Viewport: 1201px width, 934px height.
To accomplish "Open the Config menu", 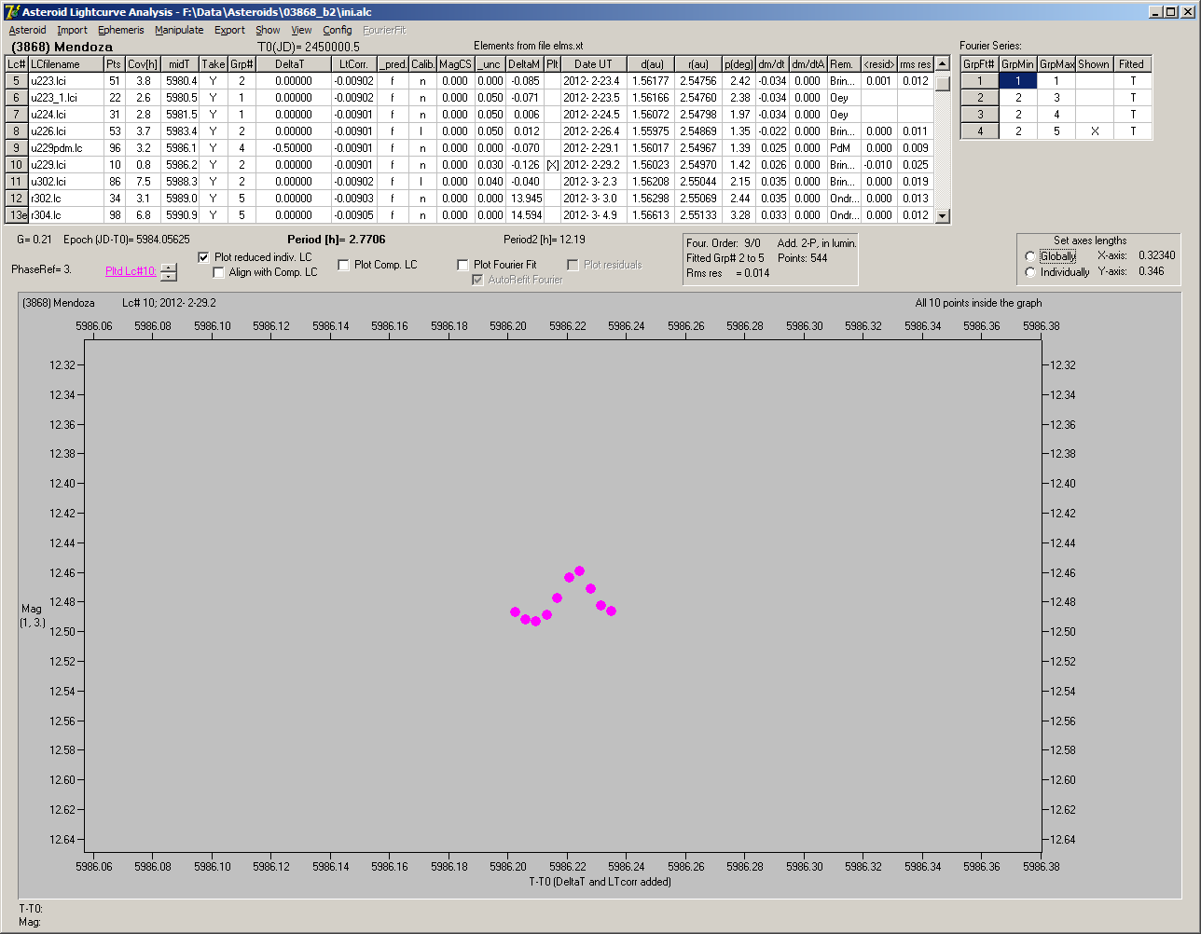I will coord(338,30).
